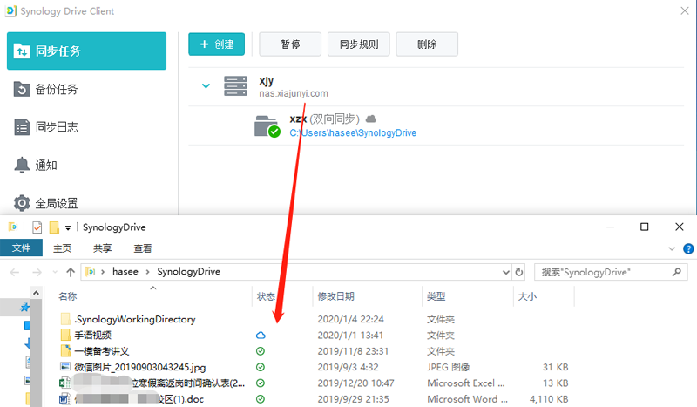Click 创建 to create a sync task
Image resolution: width=697 pixels, height=407 pixels.
coord(216,44)
